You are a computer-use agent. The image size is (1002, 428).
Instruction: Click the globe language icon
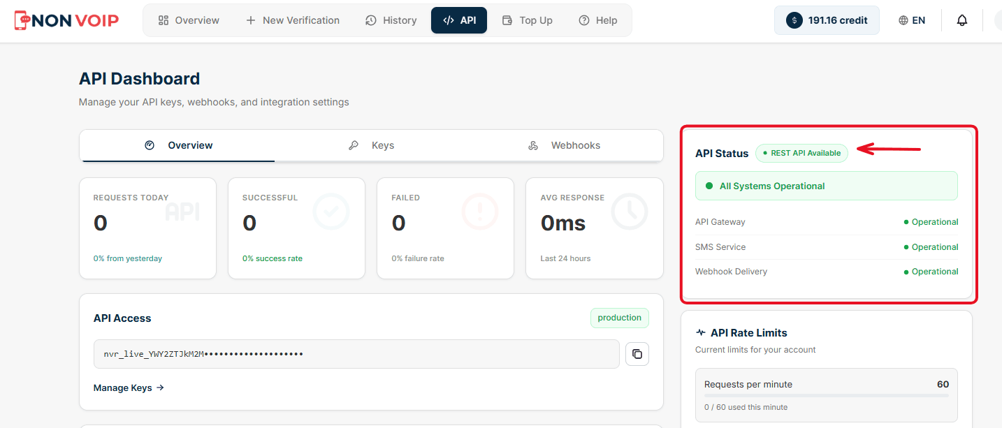pyautogui.click(x=903, y=20)
